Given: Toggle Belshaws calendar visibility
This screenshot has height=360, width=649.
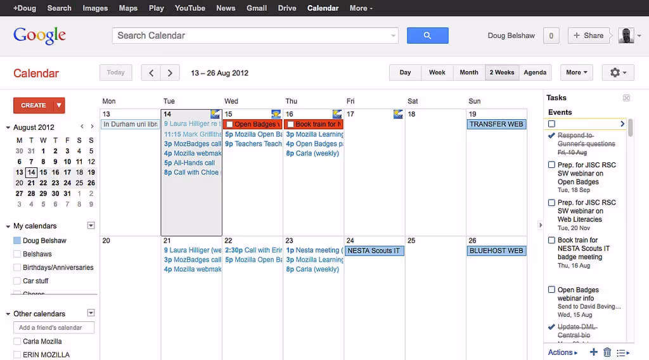Looking at the screenshot, I should click(x=17, y=254).
